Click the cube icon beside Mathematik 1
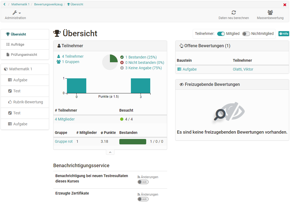Screen dimensions: 290x205 (x=6, y=69)
